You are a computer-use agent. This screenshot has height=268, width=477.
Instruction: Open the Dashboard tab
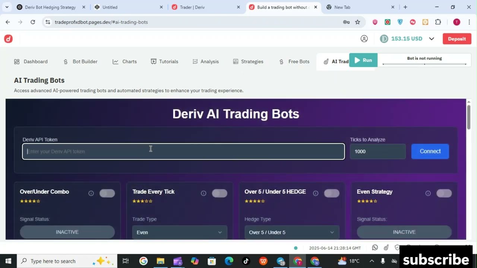pyautogui.click(x=31, y=61)
